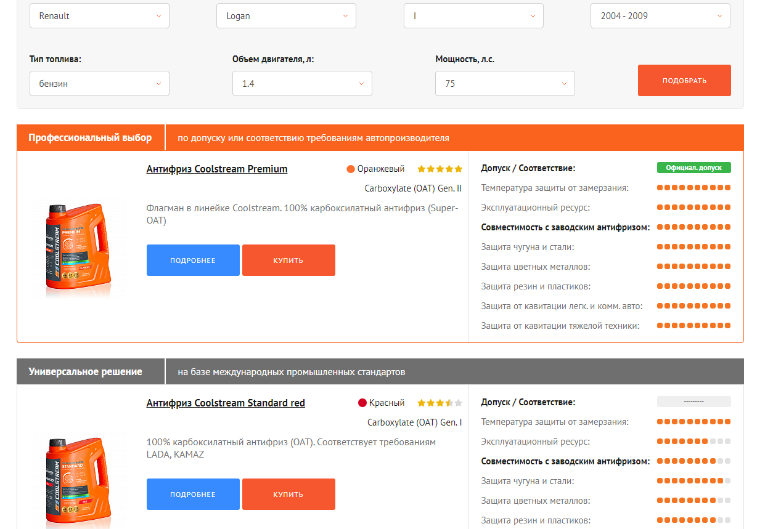Click the Объем двигателя, л label
The height and width of the screenshot is (529, 773).
point(273,59)
